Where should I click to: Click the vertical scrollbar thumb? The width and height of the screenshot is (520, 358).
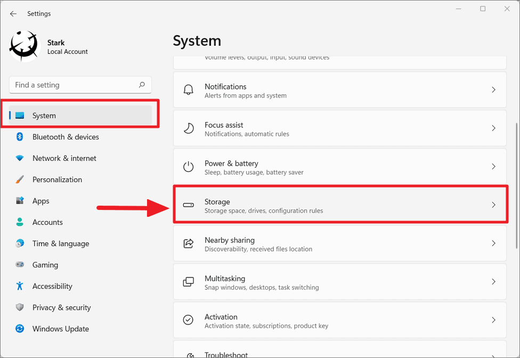[x=517, y=185]
